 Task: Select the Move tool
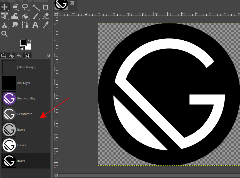5,7
